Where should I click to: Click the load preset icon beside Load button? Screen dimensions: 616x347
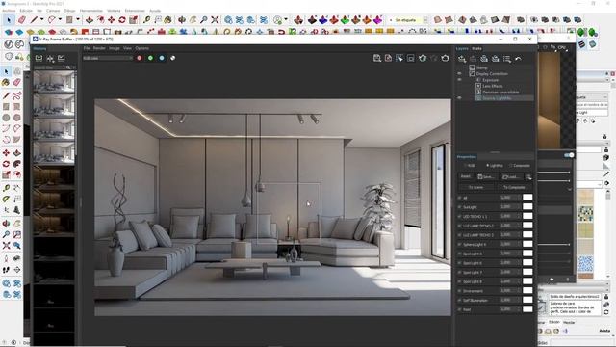pos(528,177)
